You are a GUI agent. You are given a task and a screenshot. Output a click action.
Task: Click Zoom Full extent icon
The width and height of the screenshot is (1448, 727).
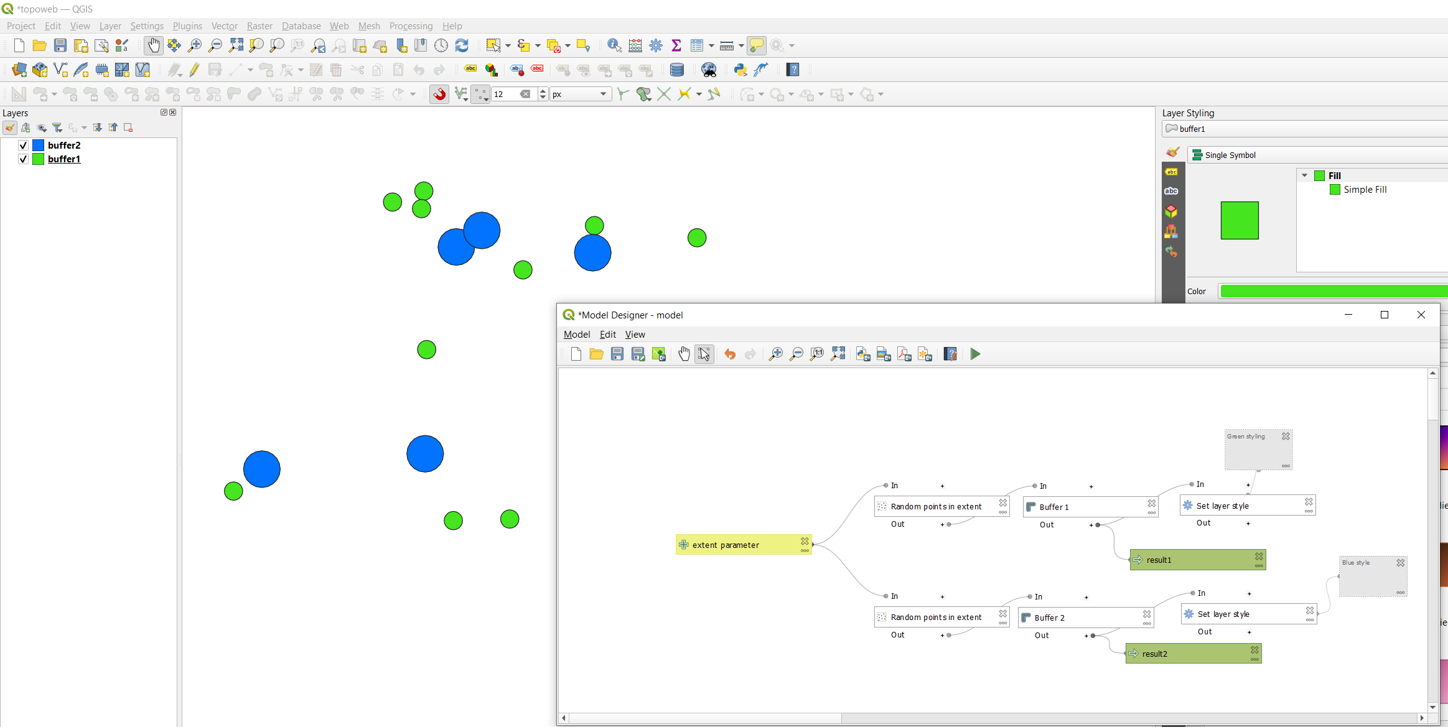pos(236,45)
